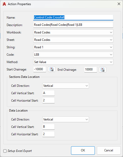Focus the Start Chainage value field
This screenshot has height=157, width=123.
coord(40,69)
